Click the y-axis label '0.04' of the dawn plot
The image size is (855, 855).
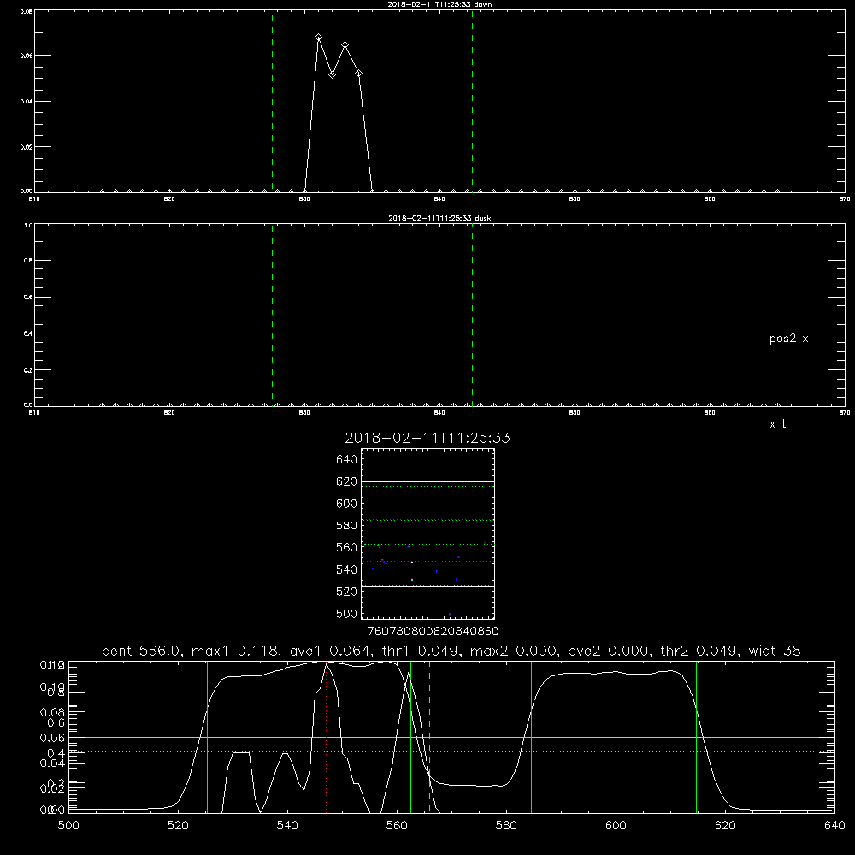pyautogui.click(x=27, y=102)
